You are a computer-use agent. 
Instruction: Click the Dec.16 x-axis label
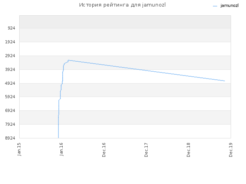pos(104,150)
